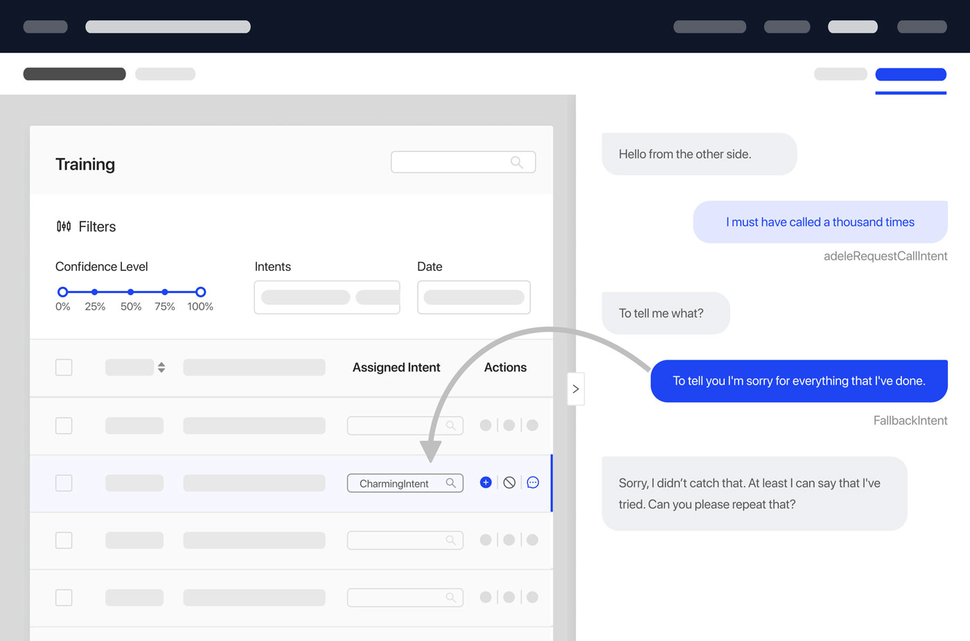
Task: Click the intent field in the row just below CharmingIntent
Action: (405, 541)
